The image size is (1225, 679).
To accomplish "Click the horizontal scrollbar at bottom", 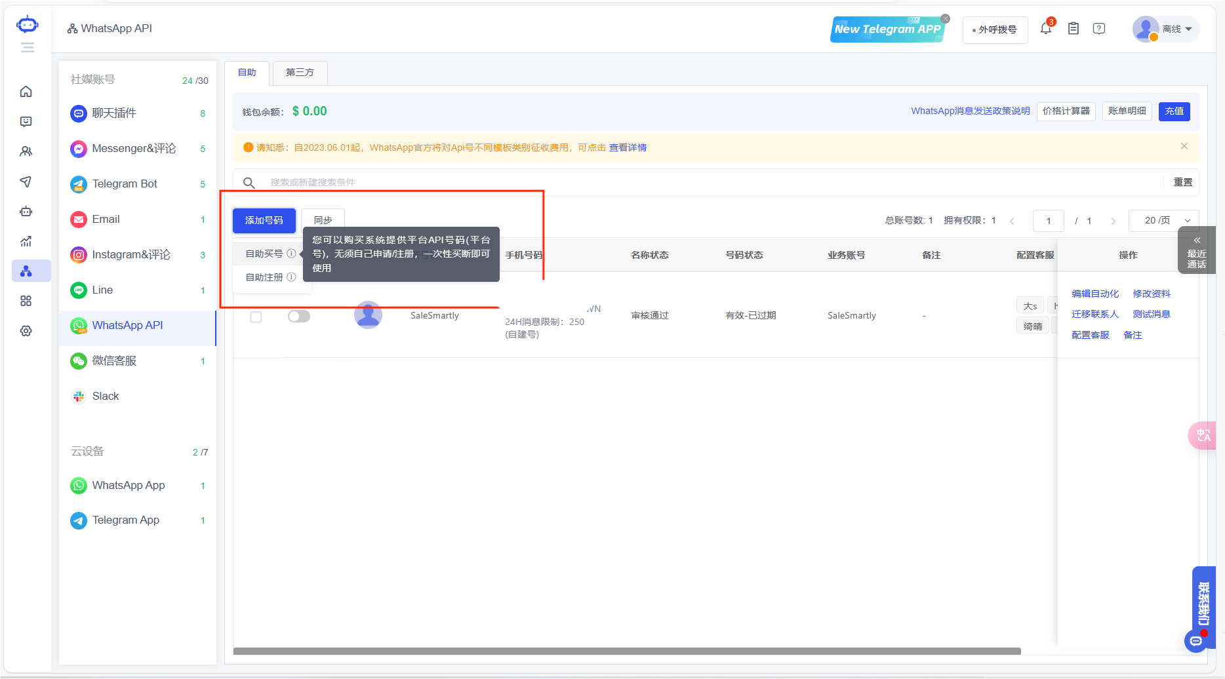I will click(626, 651).
